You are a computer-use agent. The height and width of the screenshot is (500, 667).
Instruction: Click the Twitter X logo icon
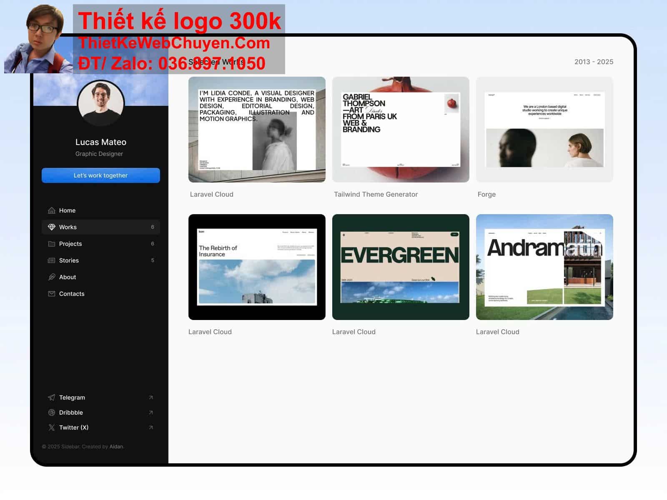[x=52, y=427]
